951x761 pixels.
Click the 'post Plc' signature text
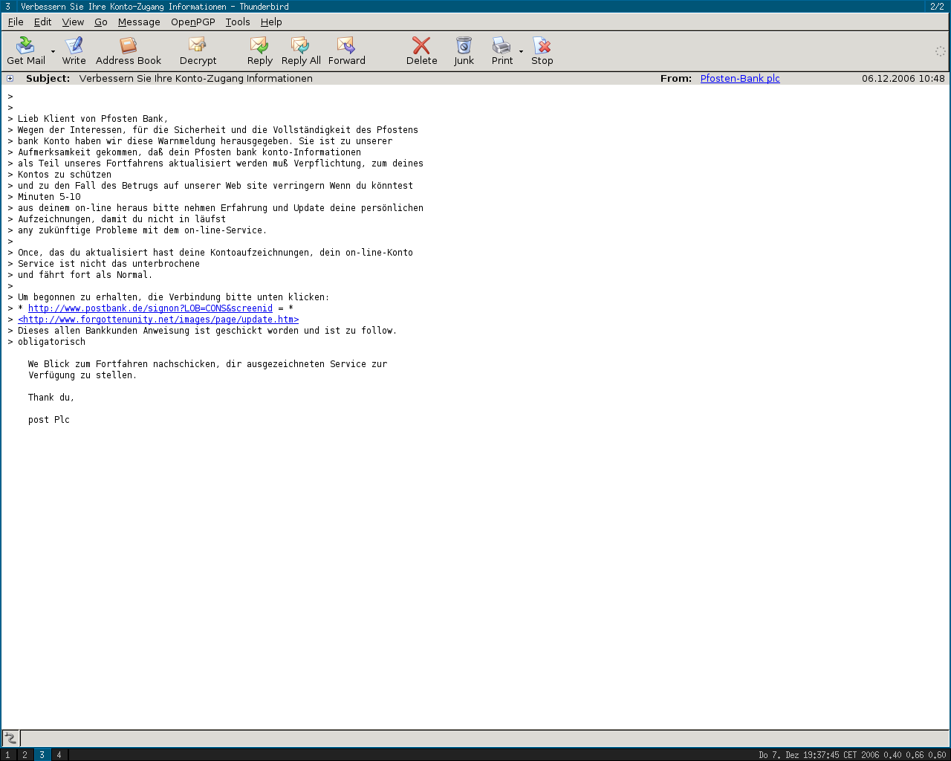click(x=49, y=420)
